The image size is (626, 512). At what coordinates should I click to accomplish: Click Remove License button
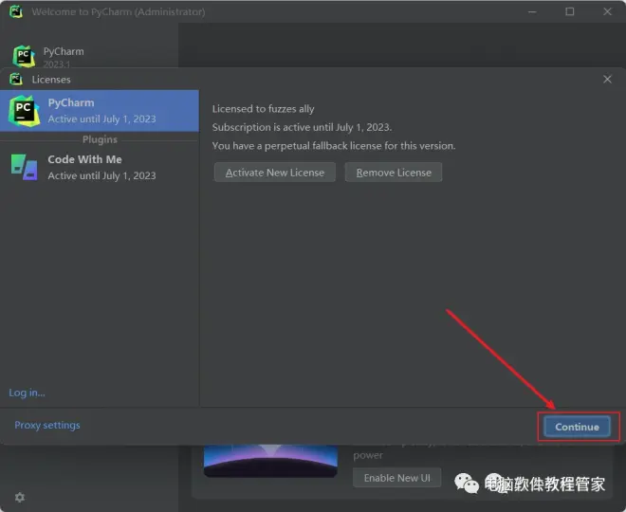pos(394,173)
